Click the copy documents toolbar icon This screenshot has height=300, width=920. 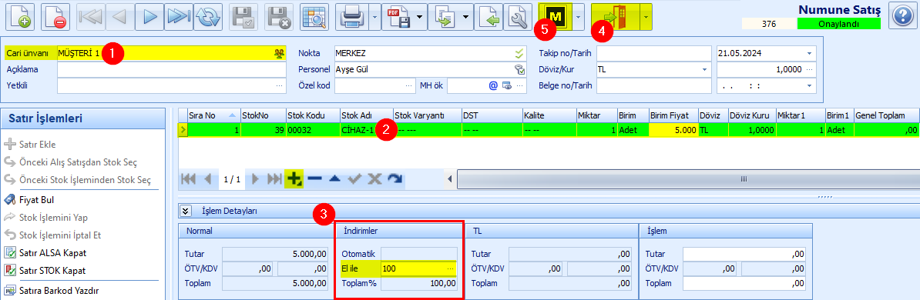(x=444, y=18)
